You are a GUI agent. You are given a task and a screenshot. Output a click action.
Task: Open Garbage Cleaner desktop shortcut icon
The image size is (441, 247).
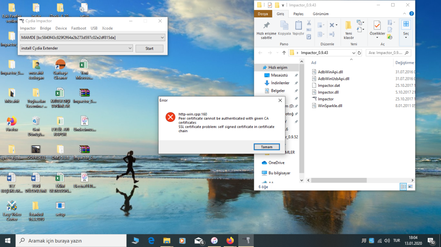point(60,65)
